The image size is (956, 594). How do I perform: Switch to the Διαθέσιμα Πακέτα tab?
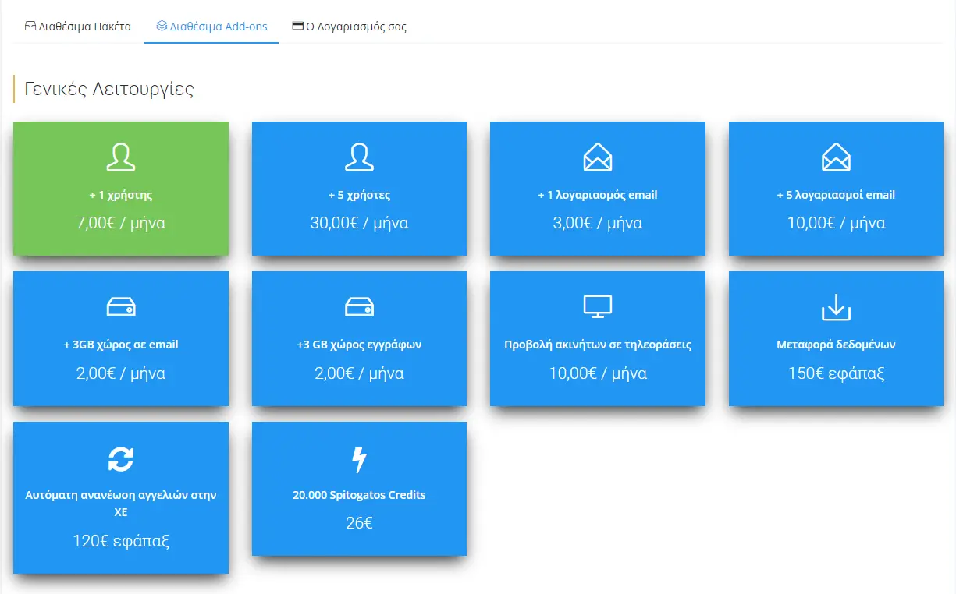point(78,27)
